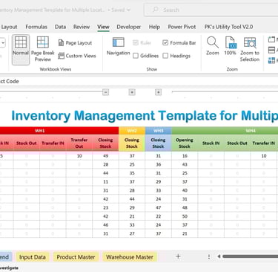Select the green WH4 header cell

click(x=225, y=131)
